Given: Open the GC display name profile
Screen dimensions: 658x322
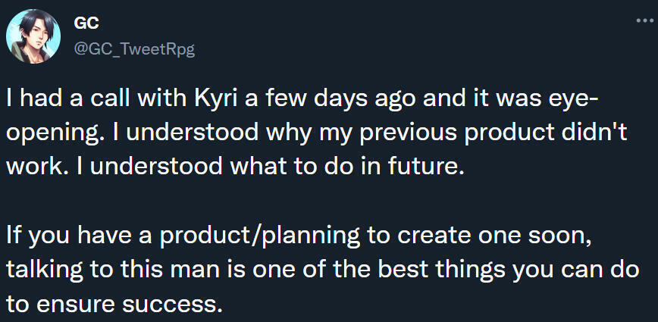Looking at the screenshot, I should pyautogui.click(x=87, y=24).
